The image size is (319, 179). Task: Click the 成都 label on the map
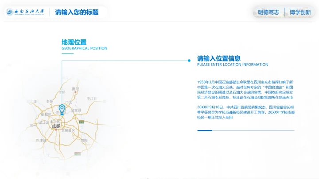[56, 126]
